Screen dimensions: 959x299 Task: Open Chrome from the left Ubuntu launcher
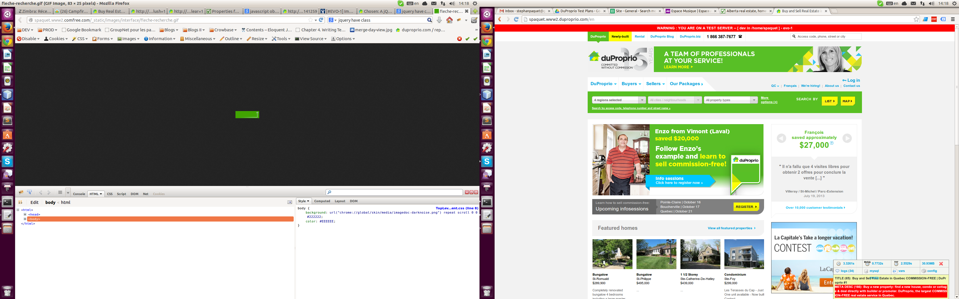[x=7, y=41]
